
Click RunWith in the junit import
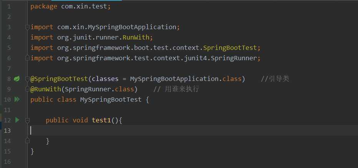click(x=136, y=37)
